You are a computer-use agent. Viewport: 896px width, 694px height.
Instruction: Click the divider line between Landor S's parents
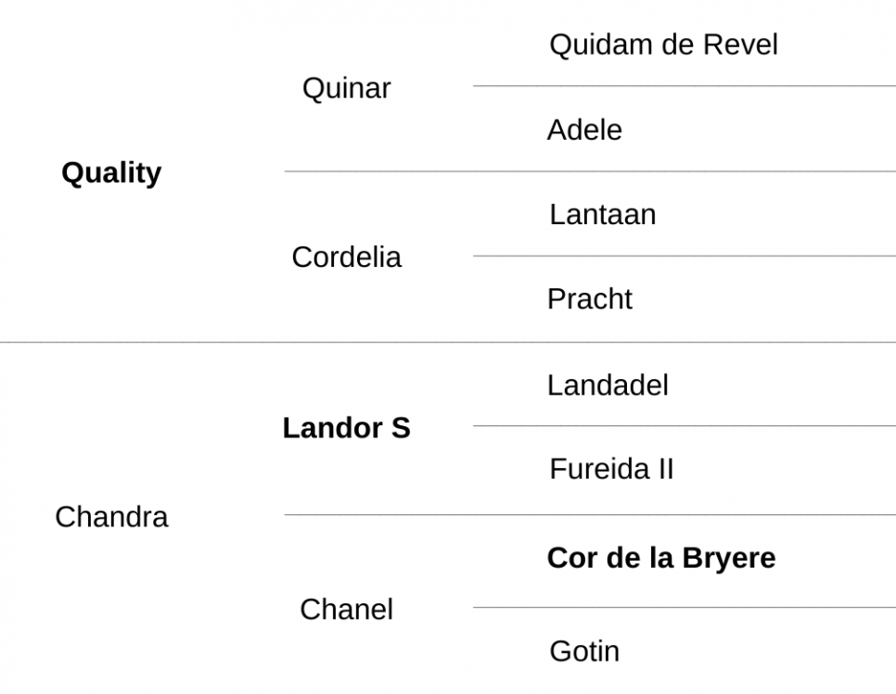pos(684,426)
